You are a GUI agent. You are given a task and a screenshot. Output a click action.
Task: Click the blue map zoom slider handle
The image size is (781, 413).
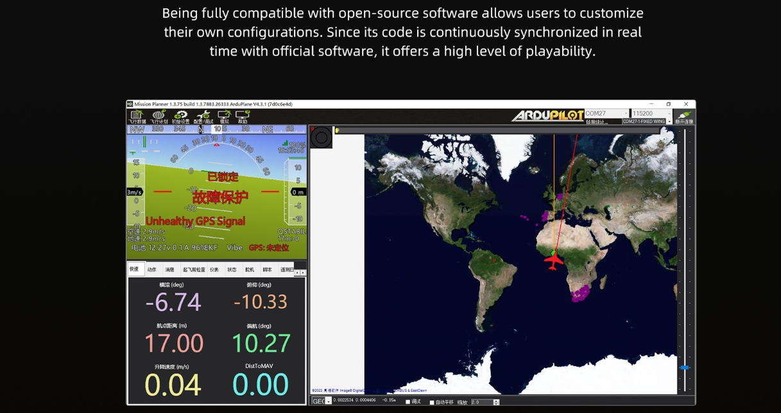685,367
